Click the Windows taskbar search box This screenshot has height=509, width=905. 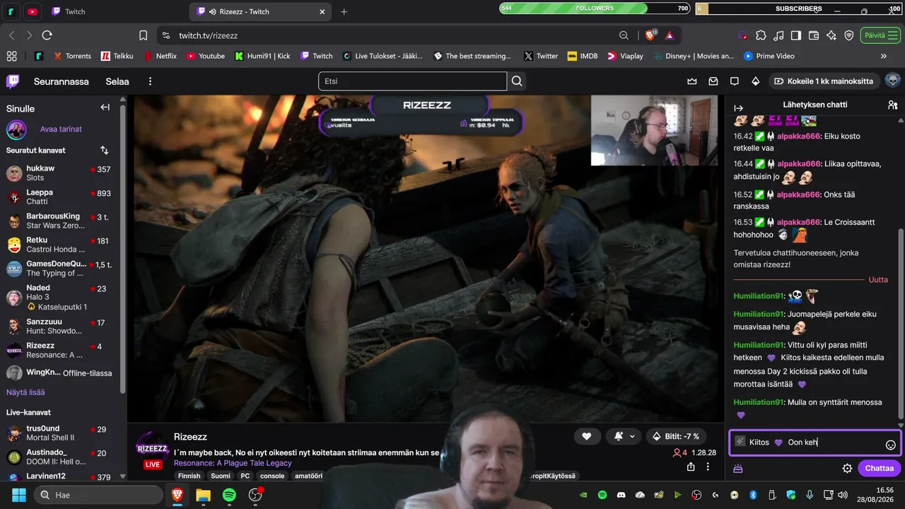tap(98, 495)
